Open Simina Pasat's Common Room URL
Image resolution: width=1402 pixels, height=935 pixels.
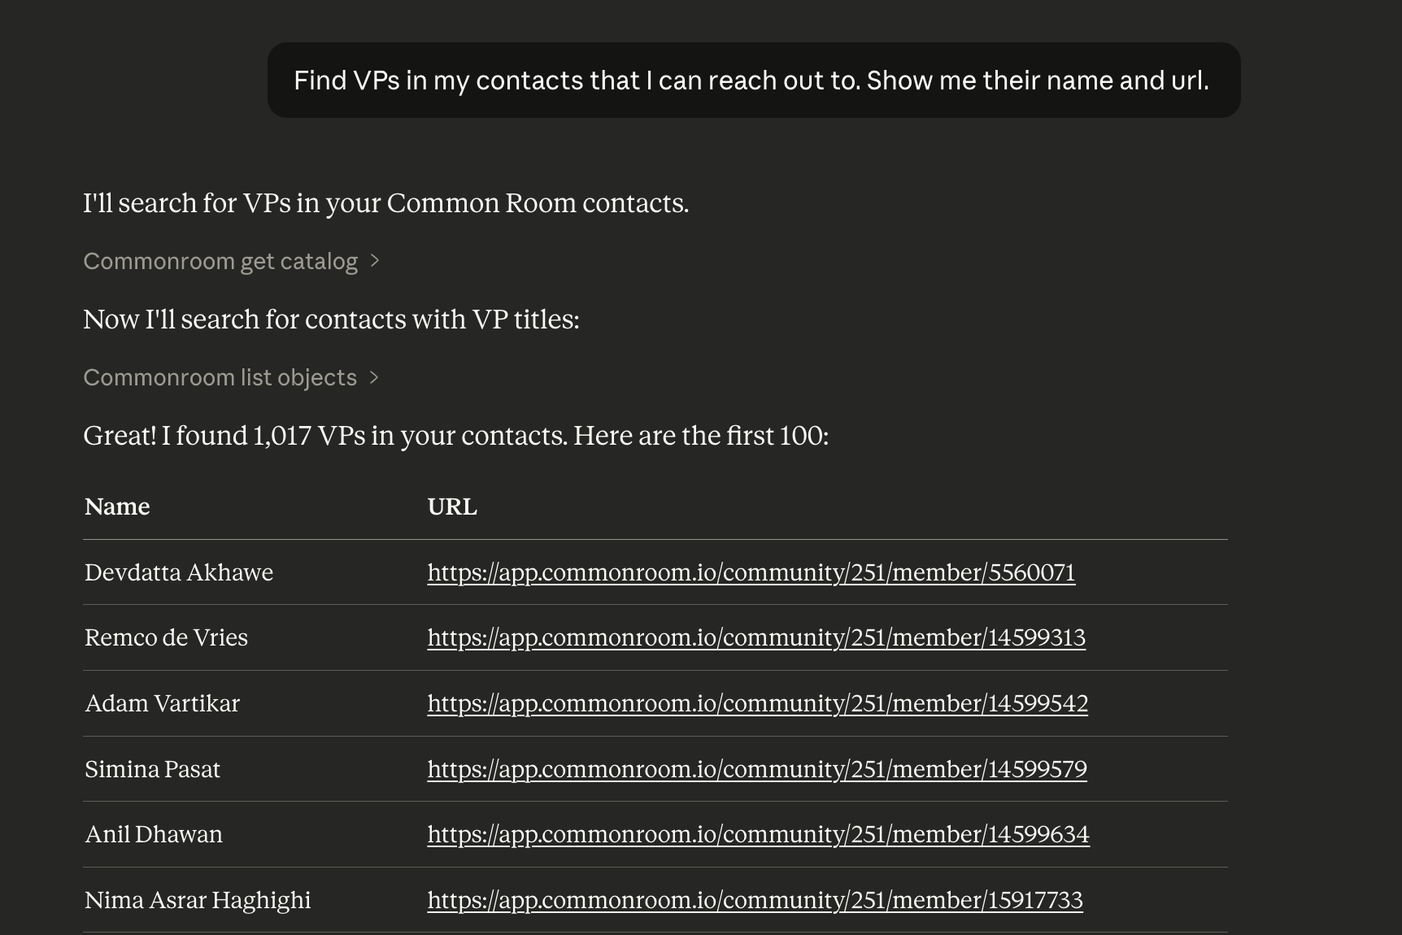pyautogui.click(x=756, y=769)
